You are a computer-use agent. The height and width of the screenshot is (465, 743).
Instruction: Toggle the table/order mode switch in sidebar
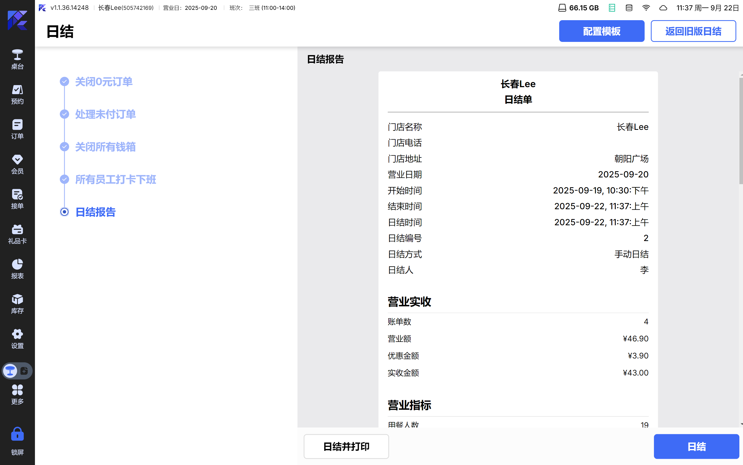[x=17, y=371]
